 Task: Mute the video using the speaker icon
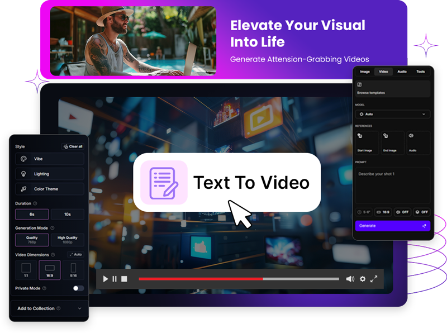(x=350, y=279)
